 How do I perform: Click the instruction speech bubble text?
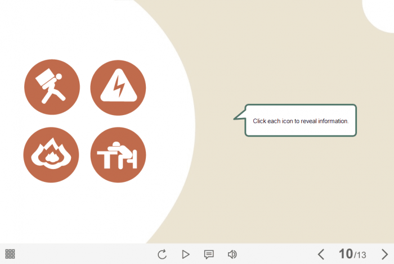pyautogui.click(x=301, y=121)
